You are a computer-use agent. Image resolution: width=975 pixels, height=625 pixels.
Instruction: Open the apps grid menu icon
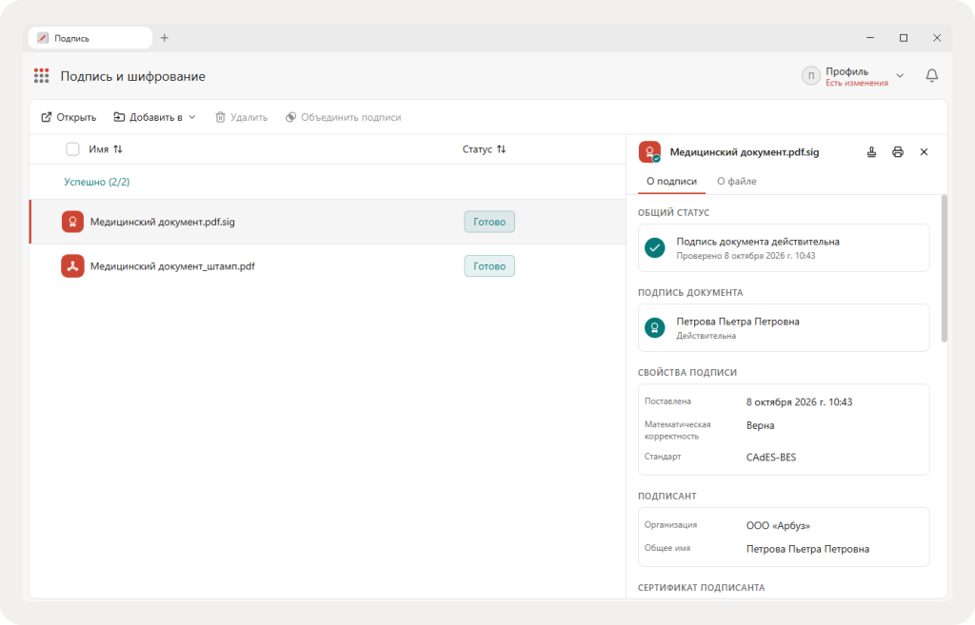click(x=41, y=76)
